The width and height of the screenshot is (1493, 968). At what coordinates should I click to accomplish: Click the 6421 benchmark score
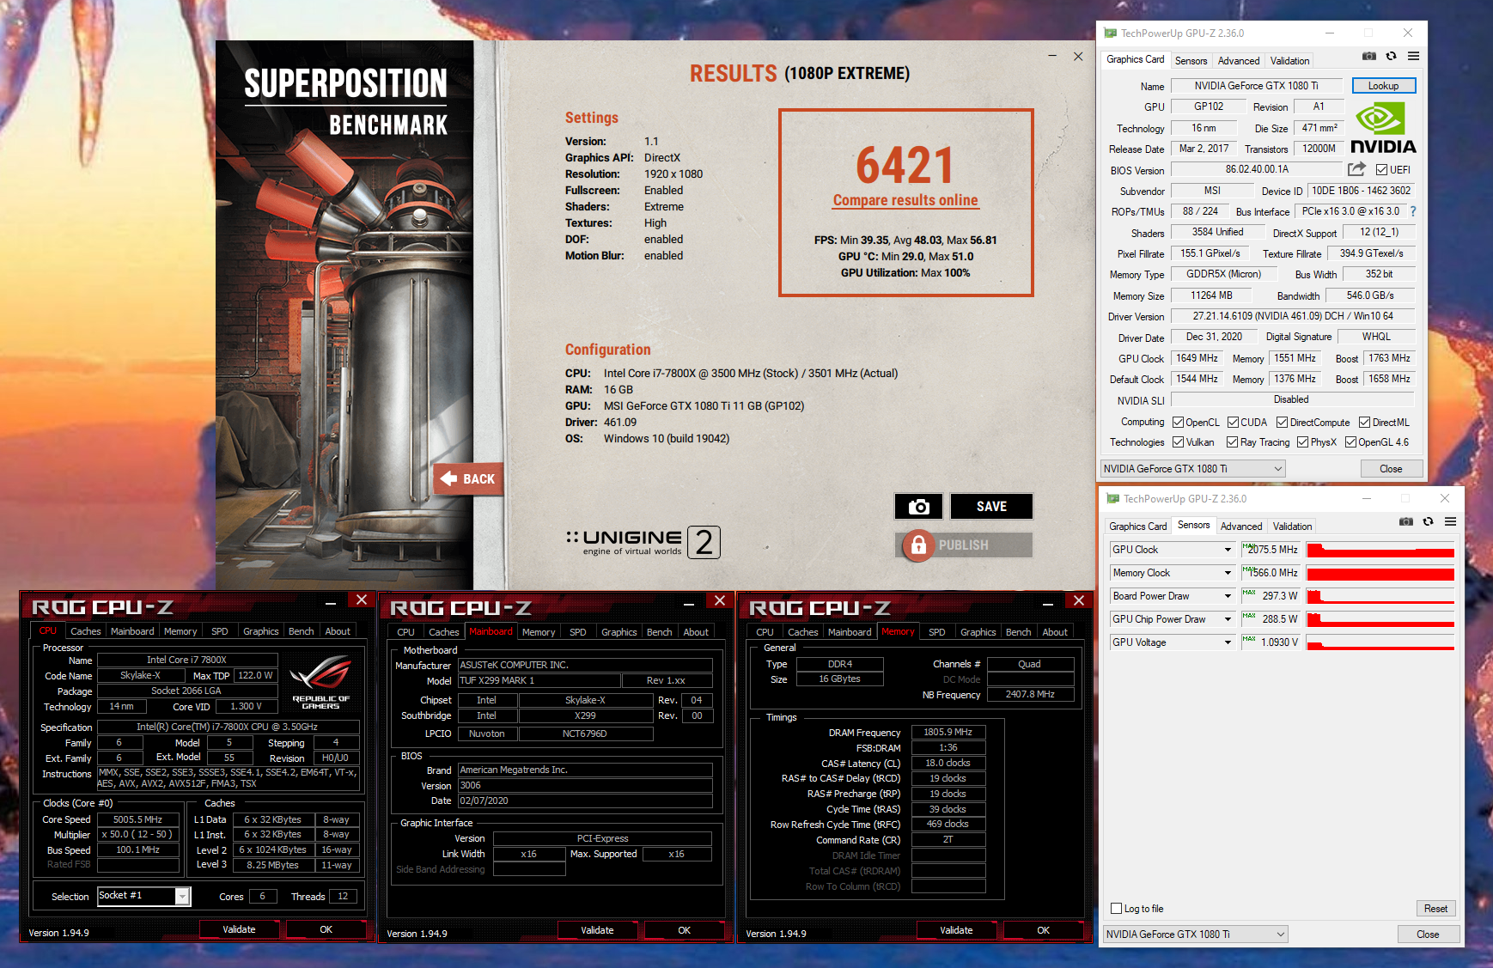pyautogui.click(x=905, y=165)
